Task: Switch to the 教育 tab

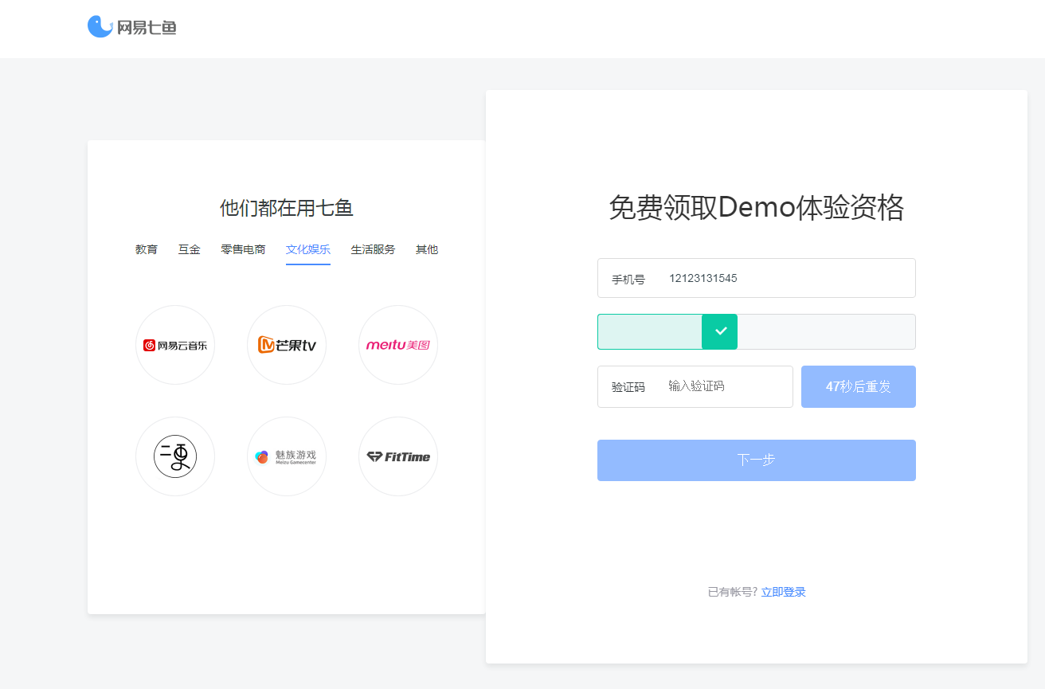Action: 147,249
